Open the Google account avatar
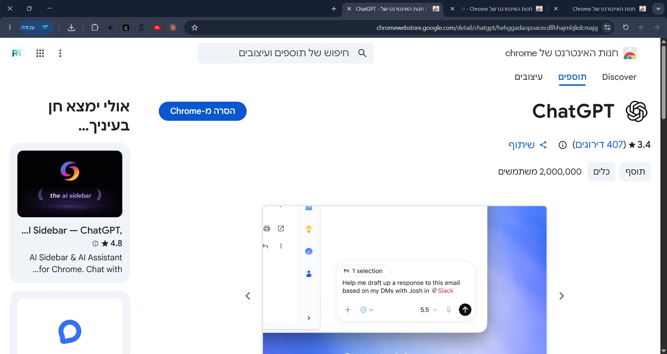Screen dimensions: 667x354 (x=17, y=53)
